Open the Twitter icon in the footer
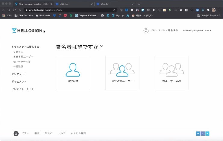 pyautogui.click(x=207, y=133)
